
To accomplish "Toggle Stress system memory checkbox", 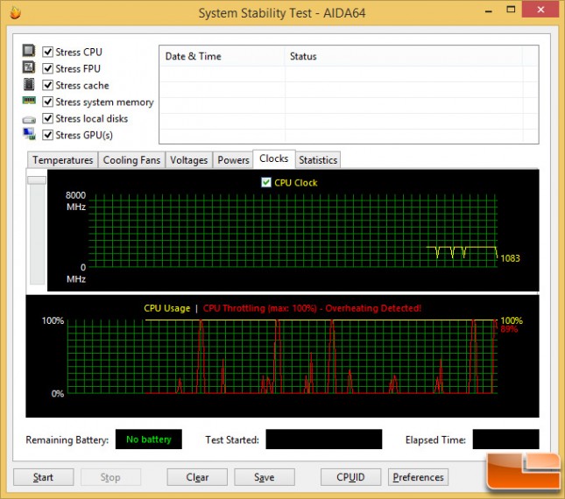I will [x=47, y=102].
